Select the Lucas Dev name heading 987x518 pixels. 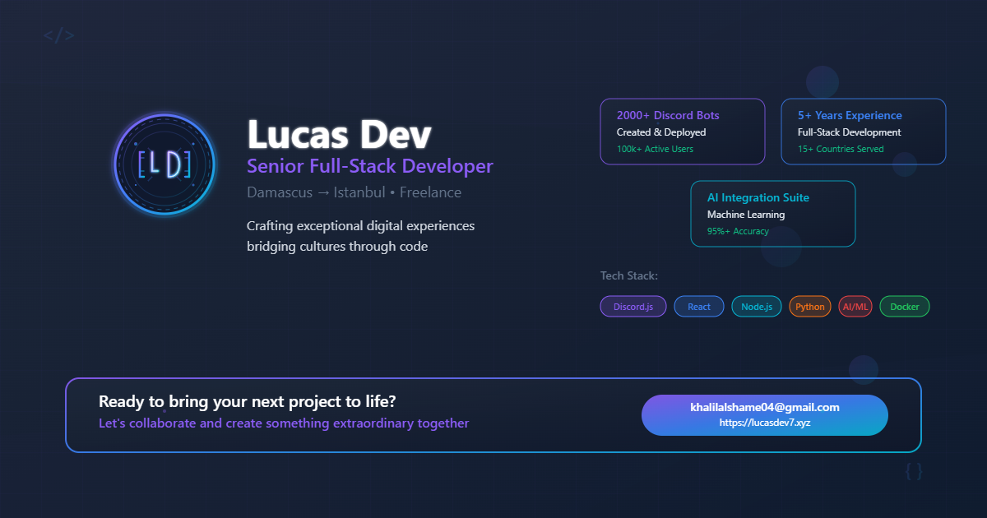[x=339, y=134]
